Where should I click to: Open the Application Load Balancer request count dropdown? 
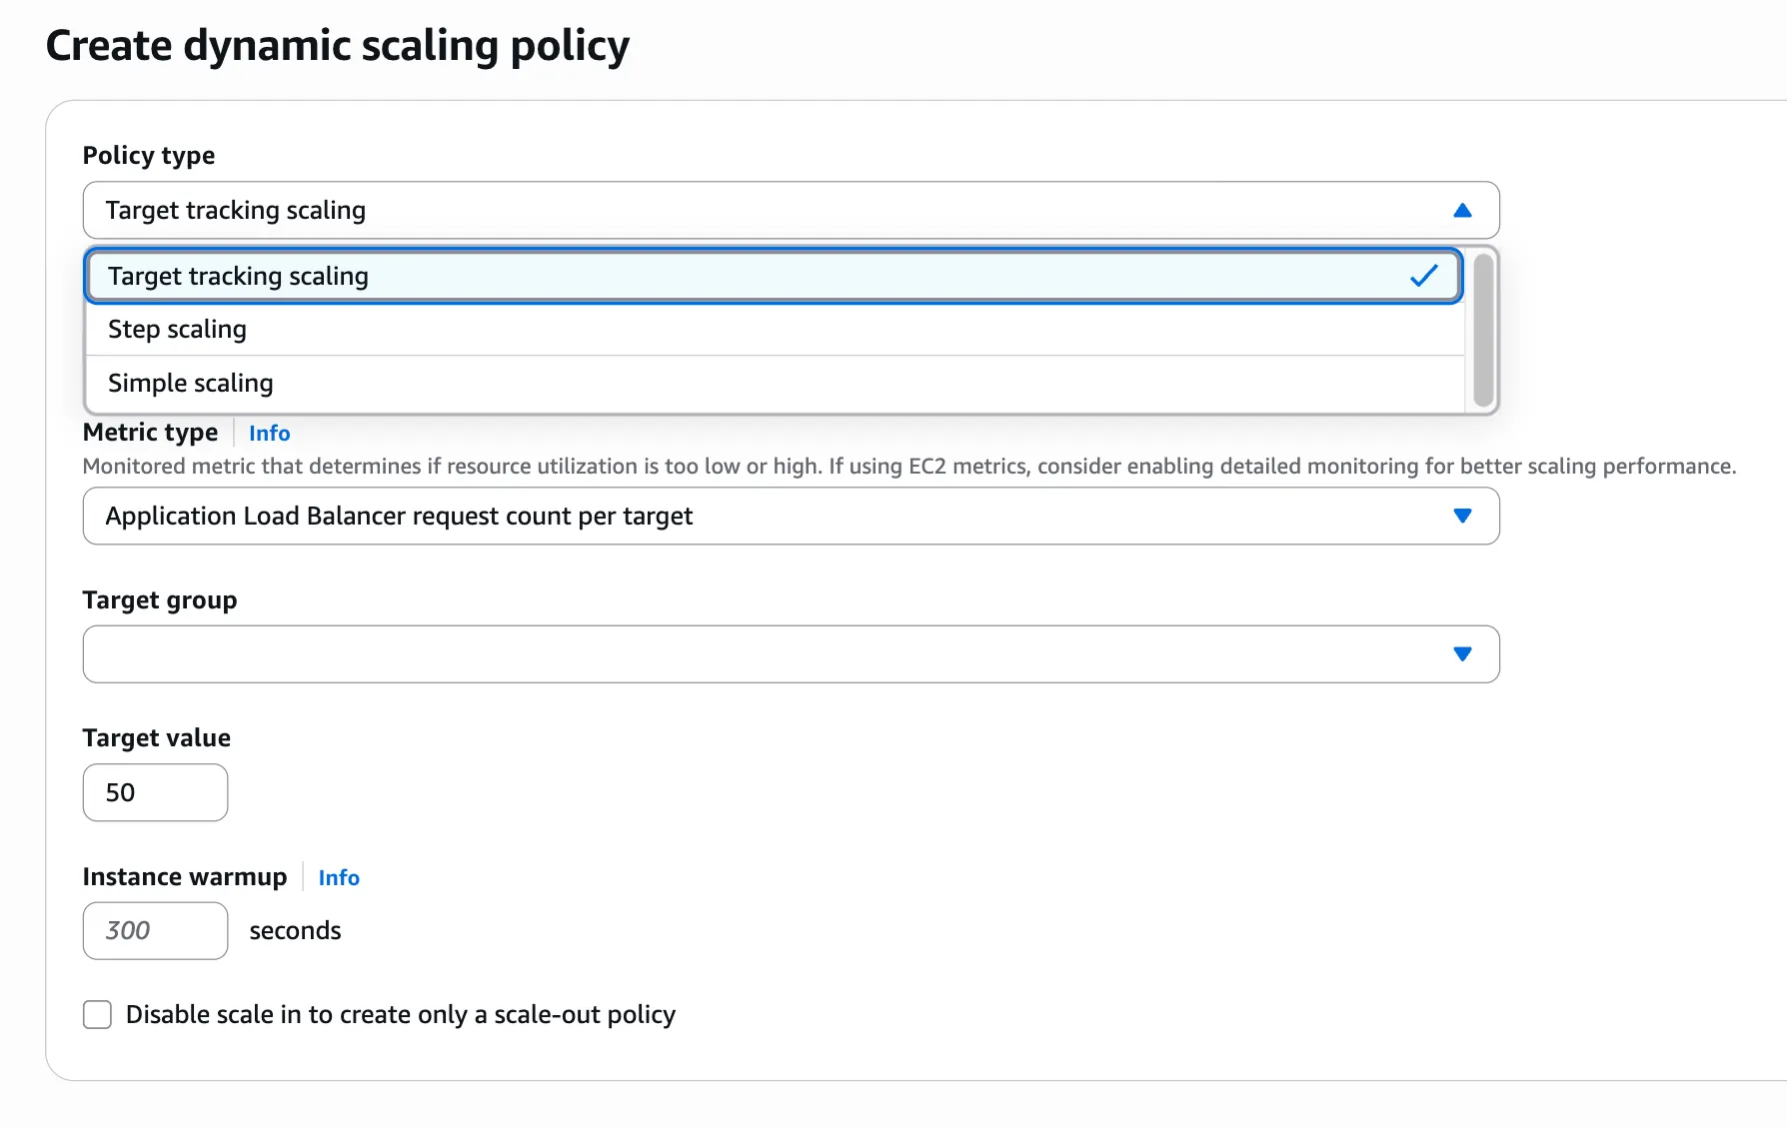pos(790,516)
